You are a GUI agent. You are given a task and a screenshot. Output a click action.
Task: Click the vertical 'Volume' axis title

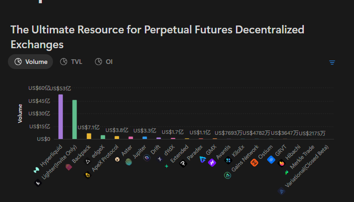coord(20,114)
